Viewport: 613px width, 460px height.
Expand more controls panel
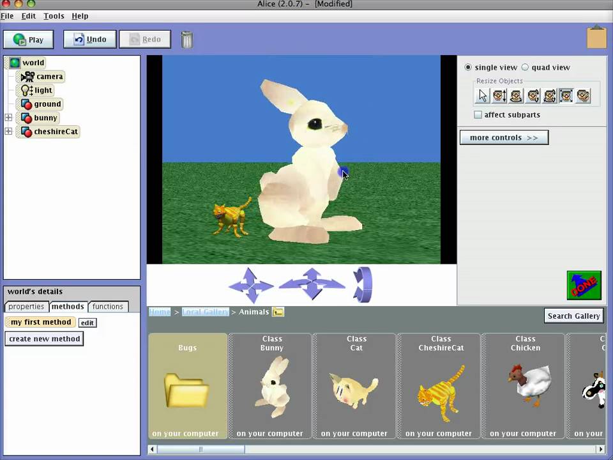click(504, 138)
